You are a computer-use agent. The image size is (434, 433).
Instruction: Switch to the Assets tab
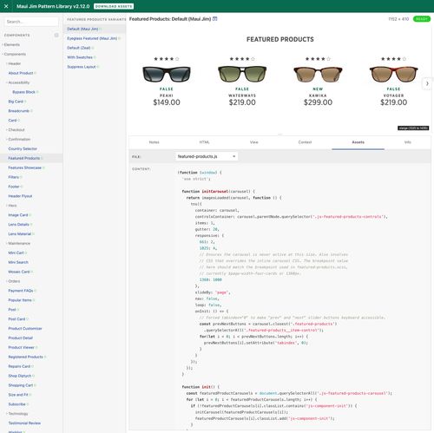coord(358,142)
